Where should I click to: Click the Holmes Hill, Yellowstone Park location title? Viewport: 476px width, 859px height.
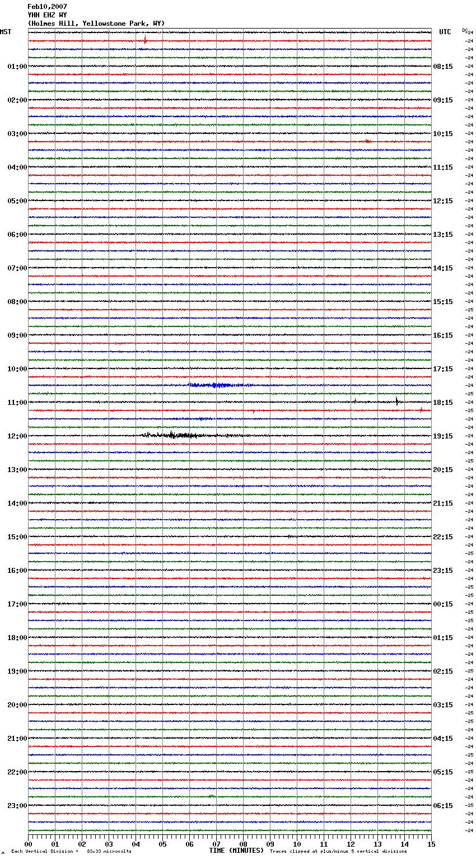(x=96, y=24)
